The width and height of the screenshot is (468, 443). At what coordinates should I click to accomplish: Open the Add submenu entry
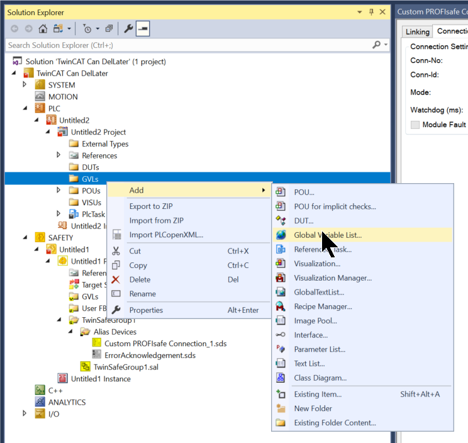189,190
